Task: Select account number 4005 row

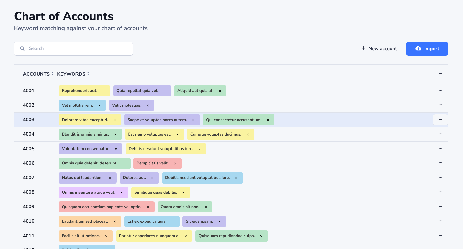Action: (x=29, y=149)
